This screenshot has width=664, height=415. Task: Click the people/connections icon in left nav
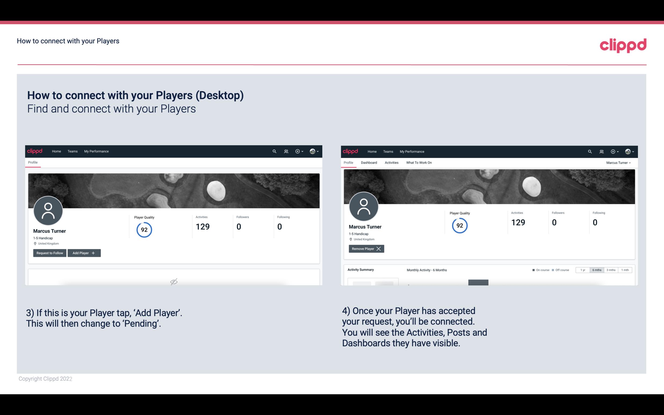286,151
